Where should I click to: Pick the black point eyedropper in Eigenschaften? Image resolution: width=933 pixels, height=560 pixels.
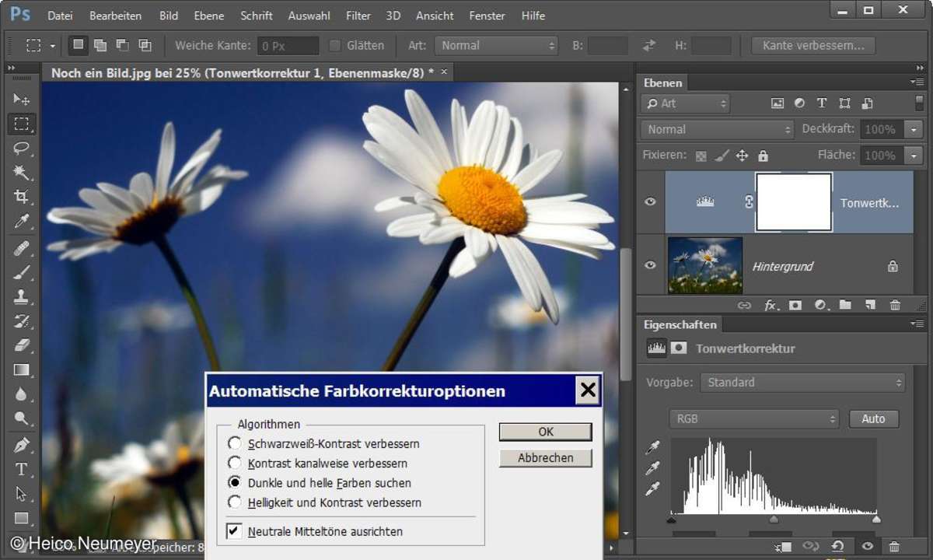tap(652, 448)
